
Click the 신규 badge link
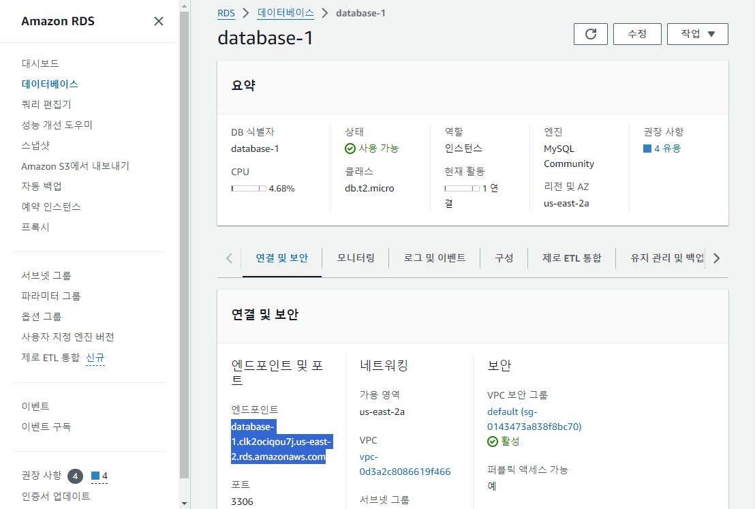pyautogui.click(x=95, y=358)
